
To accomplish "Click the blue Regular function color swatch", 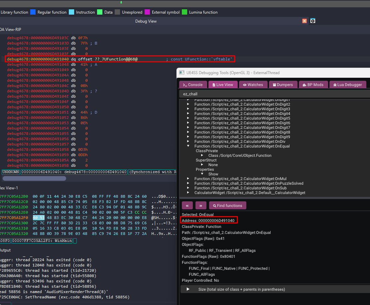I will click(x=33, y=12).
